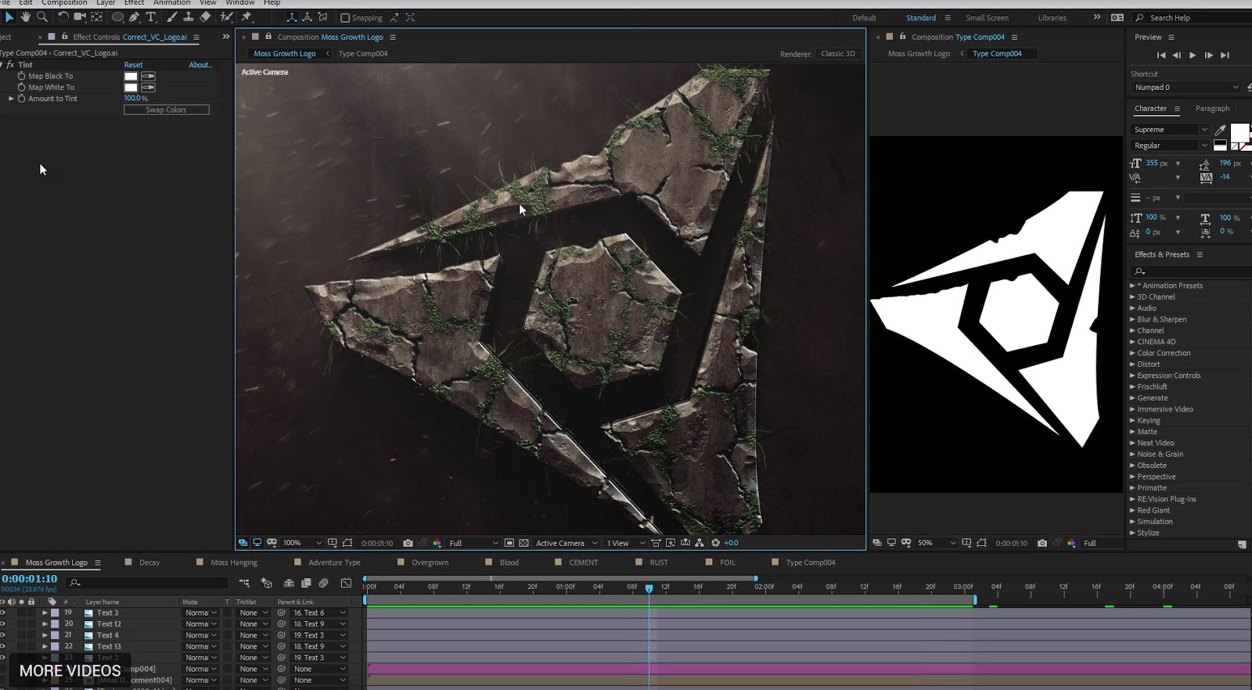The width and height of the screenshot is (1252, 690).
Task: Open the Window menu
Action: tap(240, 3)
